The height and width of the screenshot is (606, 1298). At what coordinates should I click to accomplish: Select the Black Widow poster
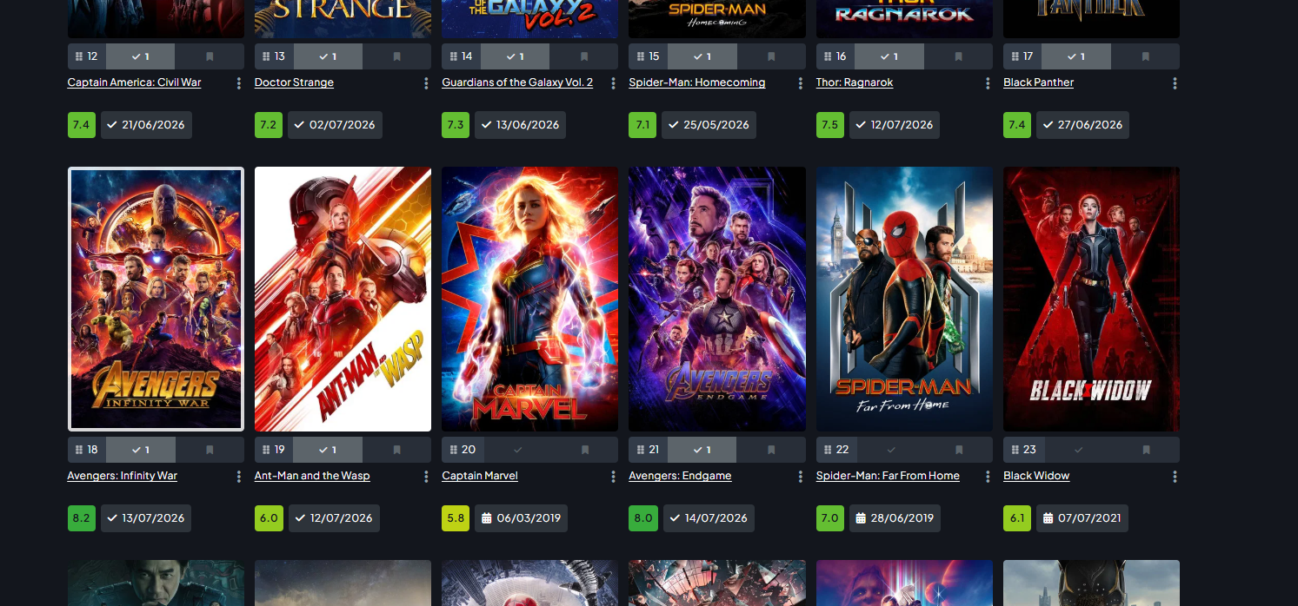pos(1091,299)
